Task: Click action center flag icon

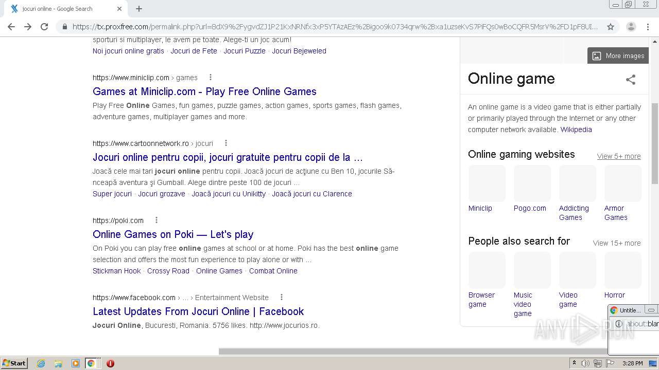Action: coord(610,363)
